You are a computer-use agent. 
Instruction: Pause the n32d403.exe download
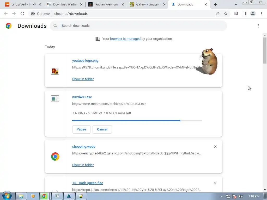pos(81,129)
